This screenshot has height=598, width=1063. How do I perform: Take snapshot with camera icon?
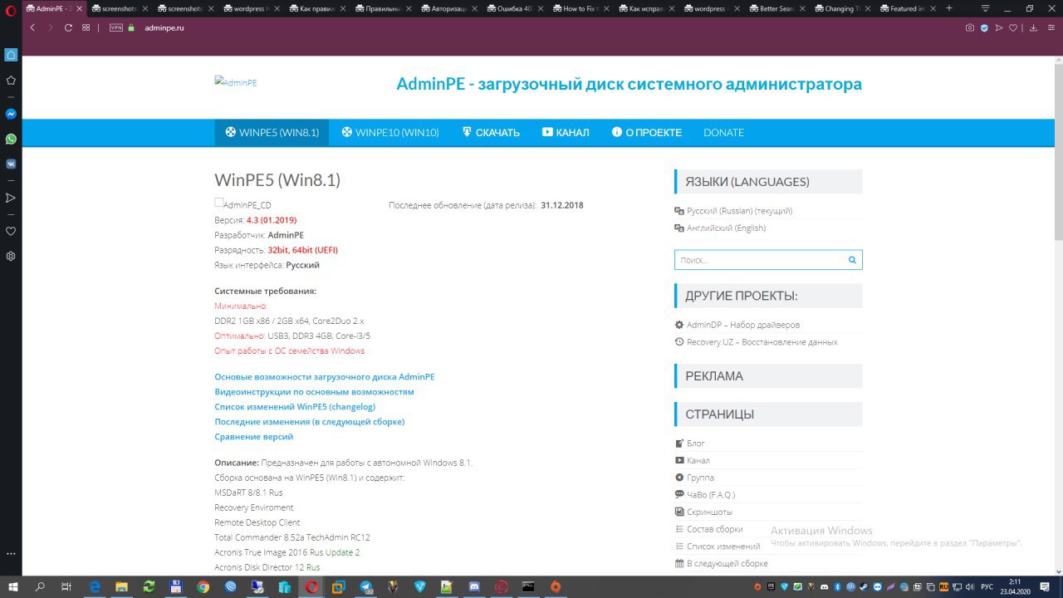[969, 27]
